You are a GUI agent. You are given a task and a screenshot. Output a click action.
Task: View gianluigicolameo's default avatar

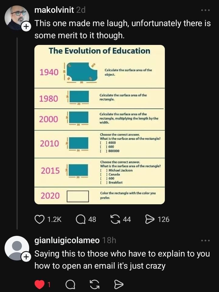tap(16, 248)
